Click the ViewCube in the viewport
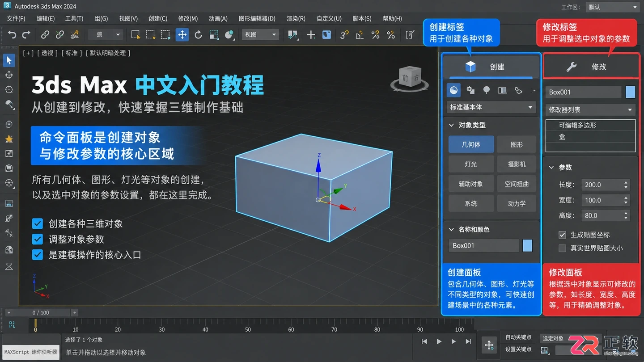The image size is (644, 362). [409, 79]
